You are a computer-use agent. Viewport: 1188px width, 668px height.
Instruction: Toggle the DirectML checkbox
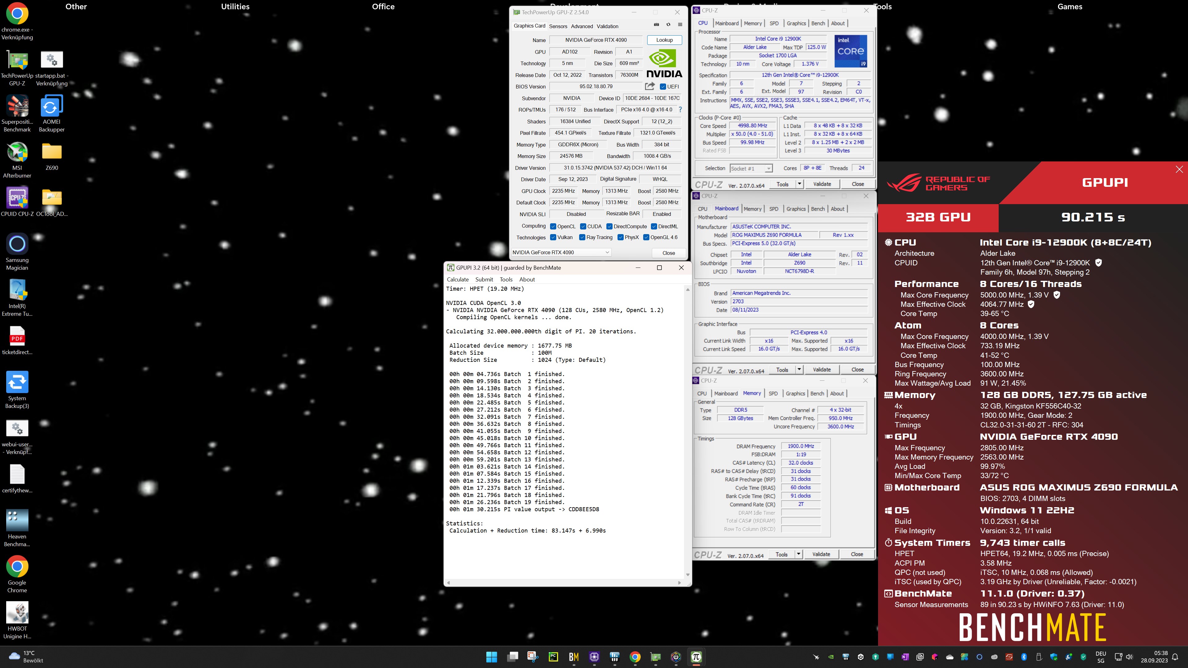pos(653,226)
